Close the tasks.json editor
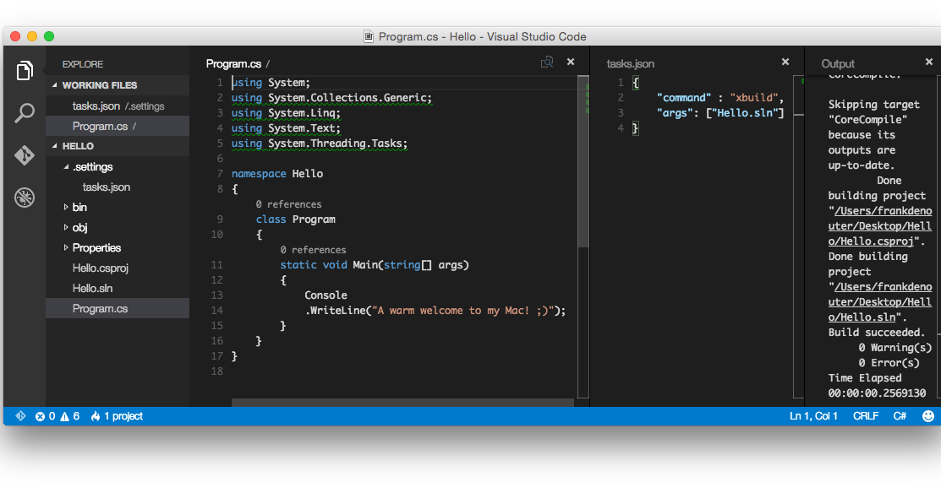Image resolution: width=941 pixels, height=493 pixels. [785, 62]
